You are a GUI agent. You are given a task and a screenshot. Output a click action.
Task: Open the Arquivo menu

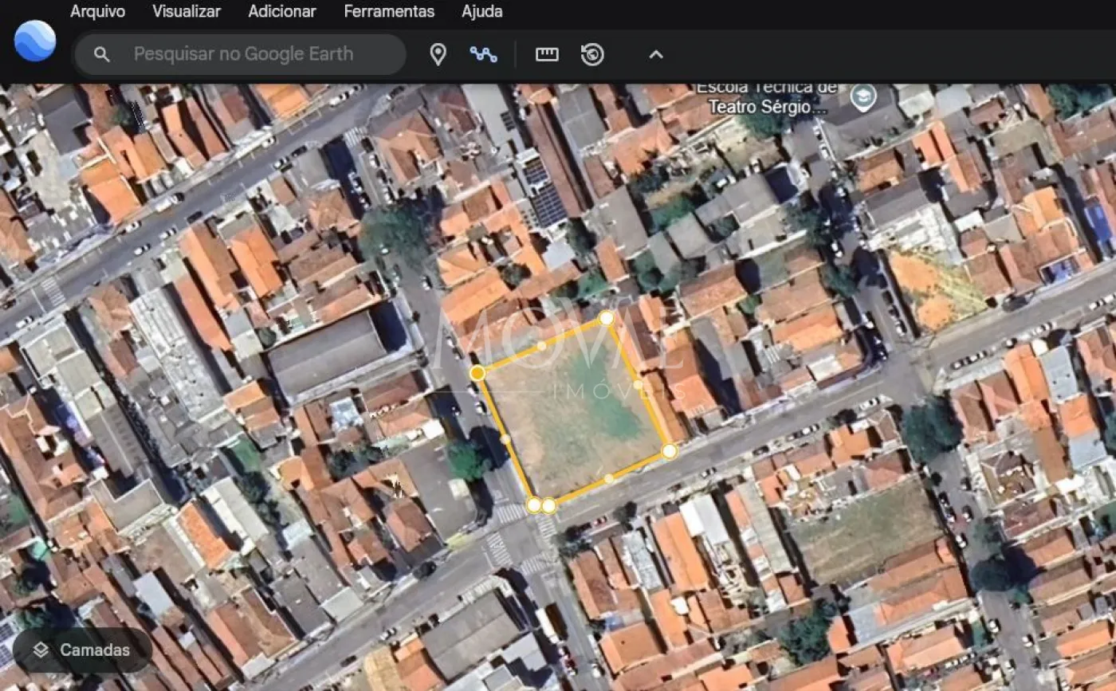point(97,11)
